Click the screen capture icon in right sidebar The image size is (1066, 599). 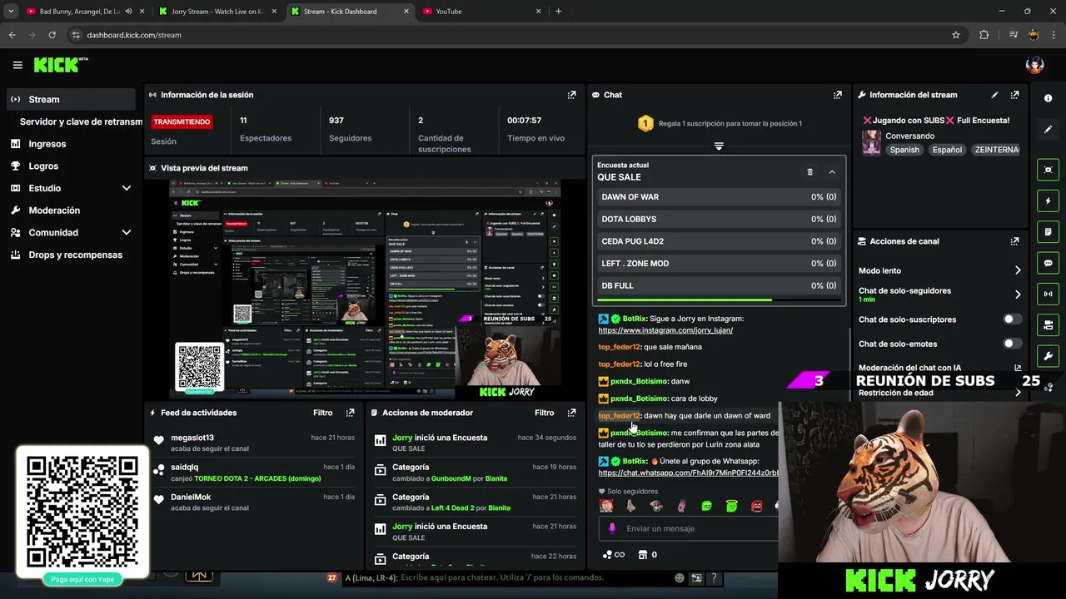[x=1048, y=170]
